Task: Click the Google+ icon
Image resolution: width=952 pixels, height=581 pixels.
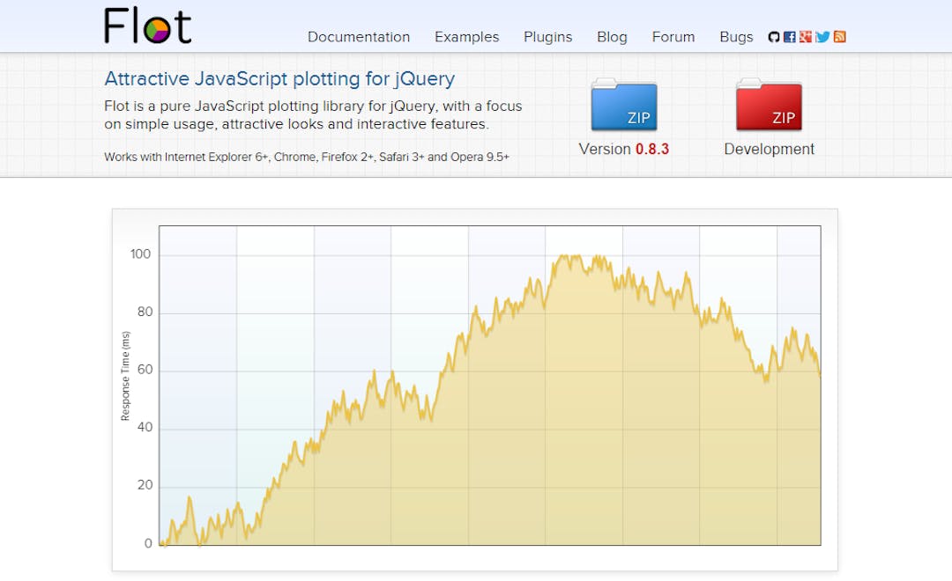Action: pyautogui.click(x=806, y=36)
